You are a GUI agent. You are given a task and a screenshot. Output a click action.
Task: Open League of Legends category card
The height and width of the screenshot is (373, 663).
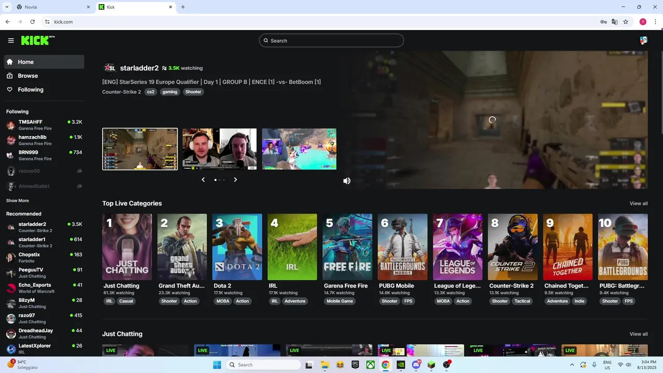tap(457, 247)
